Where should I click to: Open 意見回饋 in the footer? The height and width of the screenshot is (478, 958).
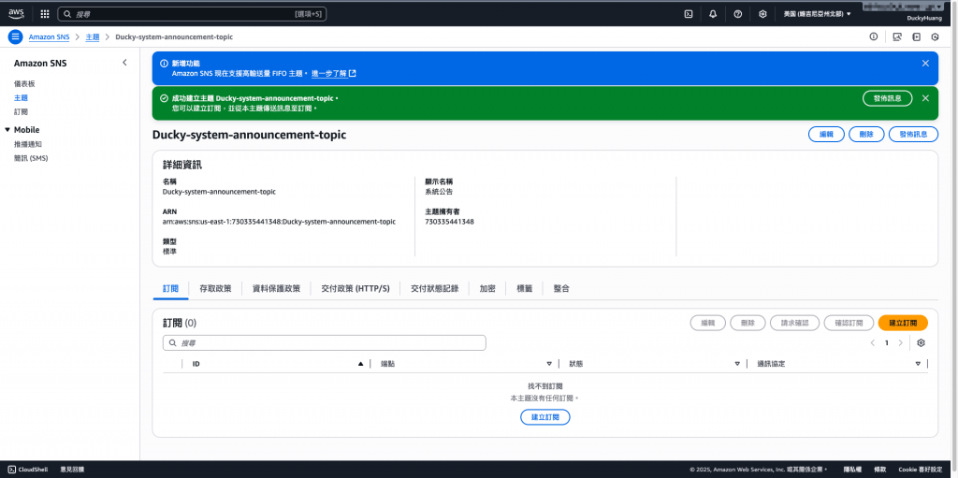tap(72, 470)
